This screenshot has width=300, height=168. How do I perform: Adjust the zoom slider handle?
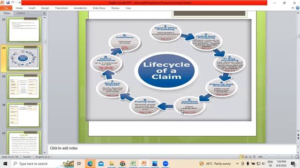[278, 157]
